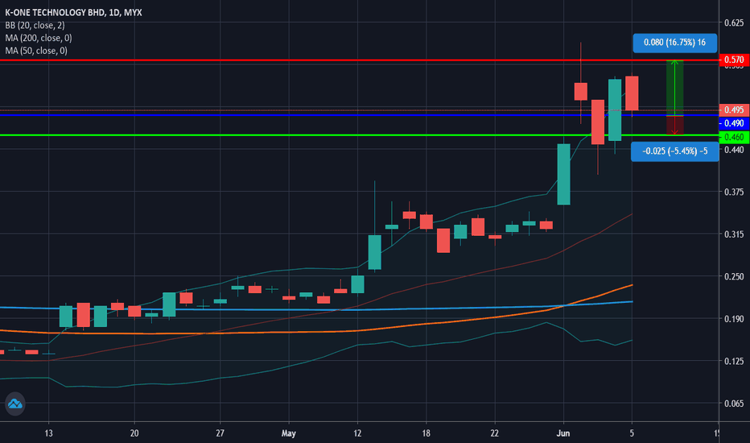Screen dimensions: 750x443
Task: Click the 0.315 price axis value
Action: coord(734,234)
